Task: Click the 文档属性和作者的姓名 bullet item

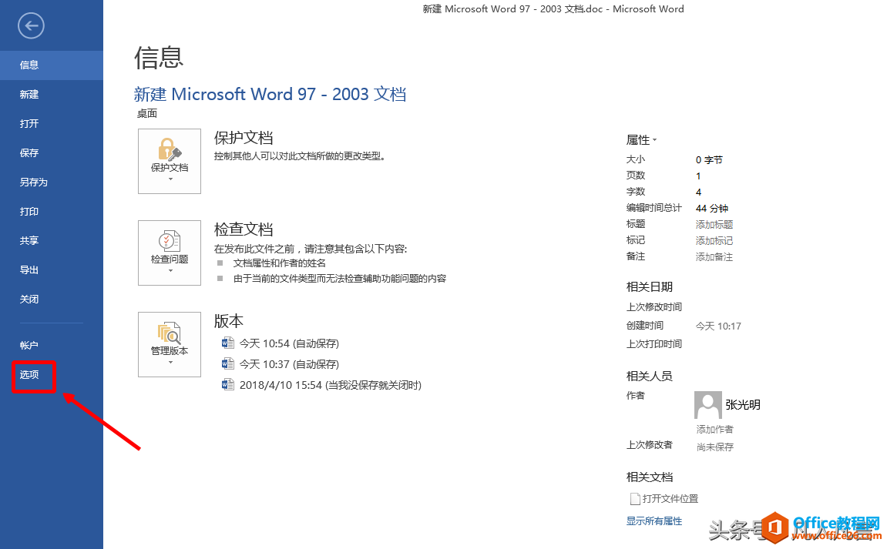Action: tap(280, 263)
